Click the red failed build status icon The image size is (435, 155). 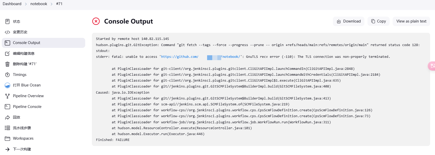pyautogui.click(x=96, y=21)
